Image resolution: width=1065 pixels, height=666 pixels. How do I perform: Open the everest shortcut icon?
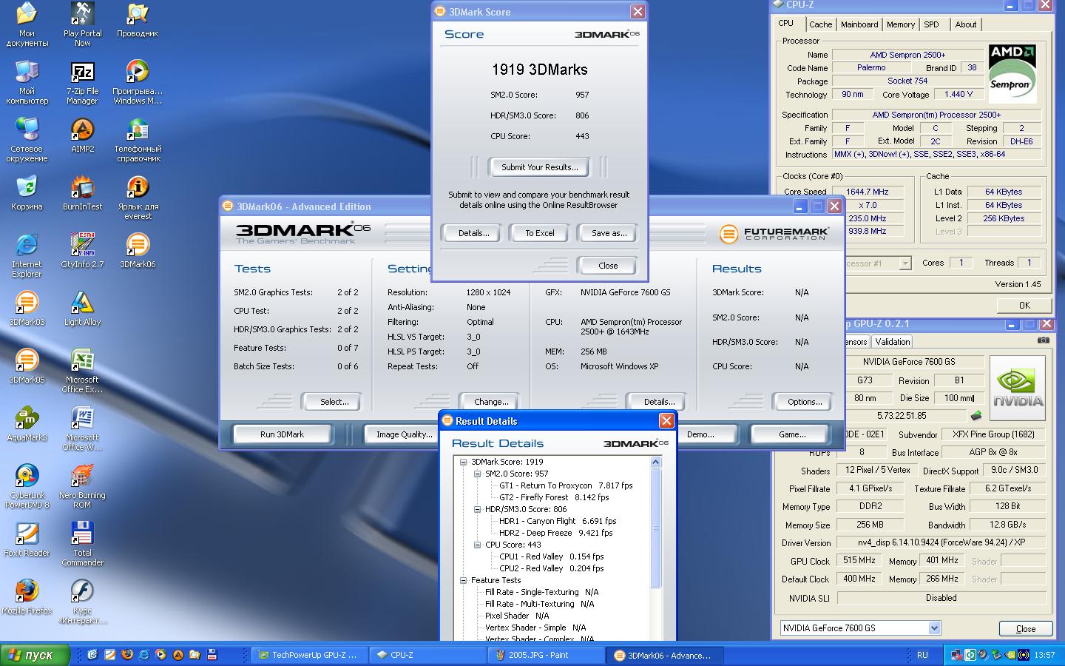coord(138,198)
